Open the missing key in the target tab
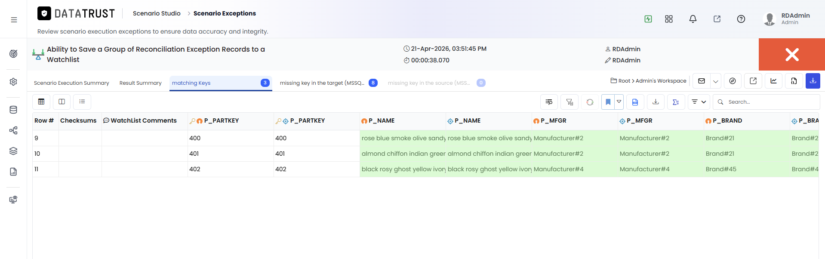This screenshot has width=825, height=259. (x=329, y=83)
